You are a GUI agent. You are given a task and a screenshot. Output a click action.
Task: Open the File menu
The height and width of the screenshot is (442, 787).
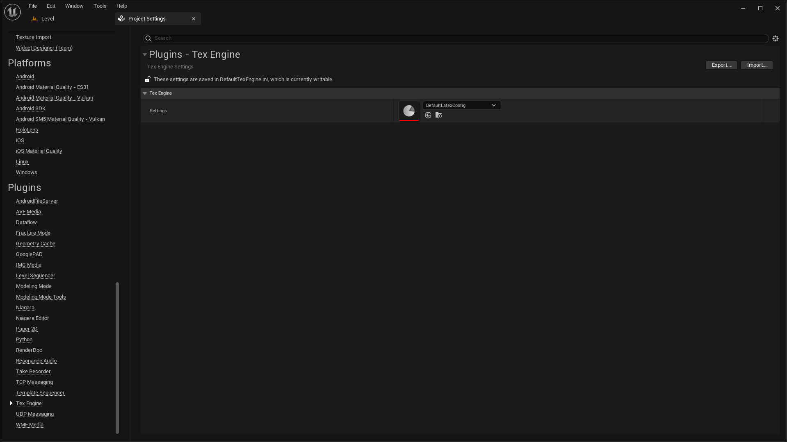[33, 6]
